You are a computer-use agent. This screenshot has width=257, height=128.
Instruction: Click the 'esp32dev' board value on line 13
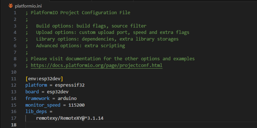click(58, 92)
